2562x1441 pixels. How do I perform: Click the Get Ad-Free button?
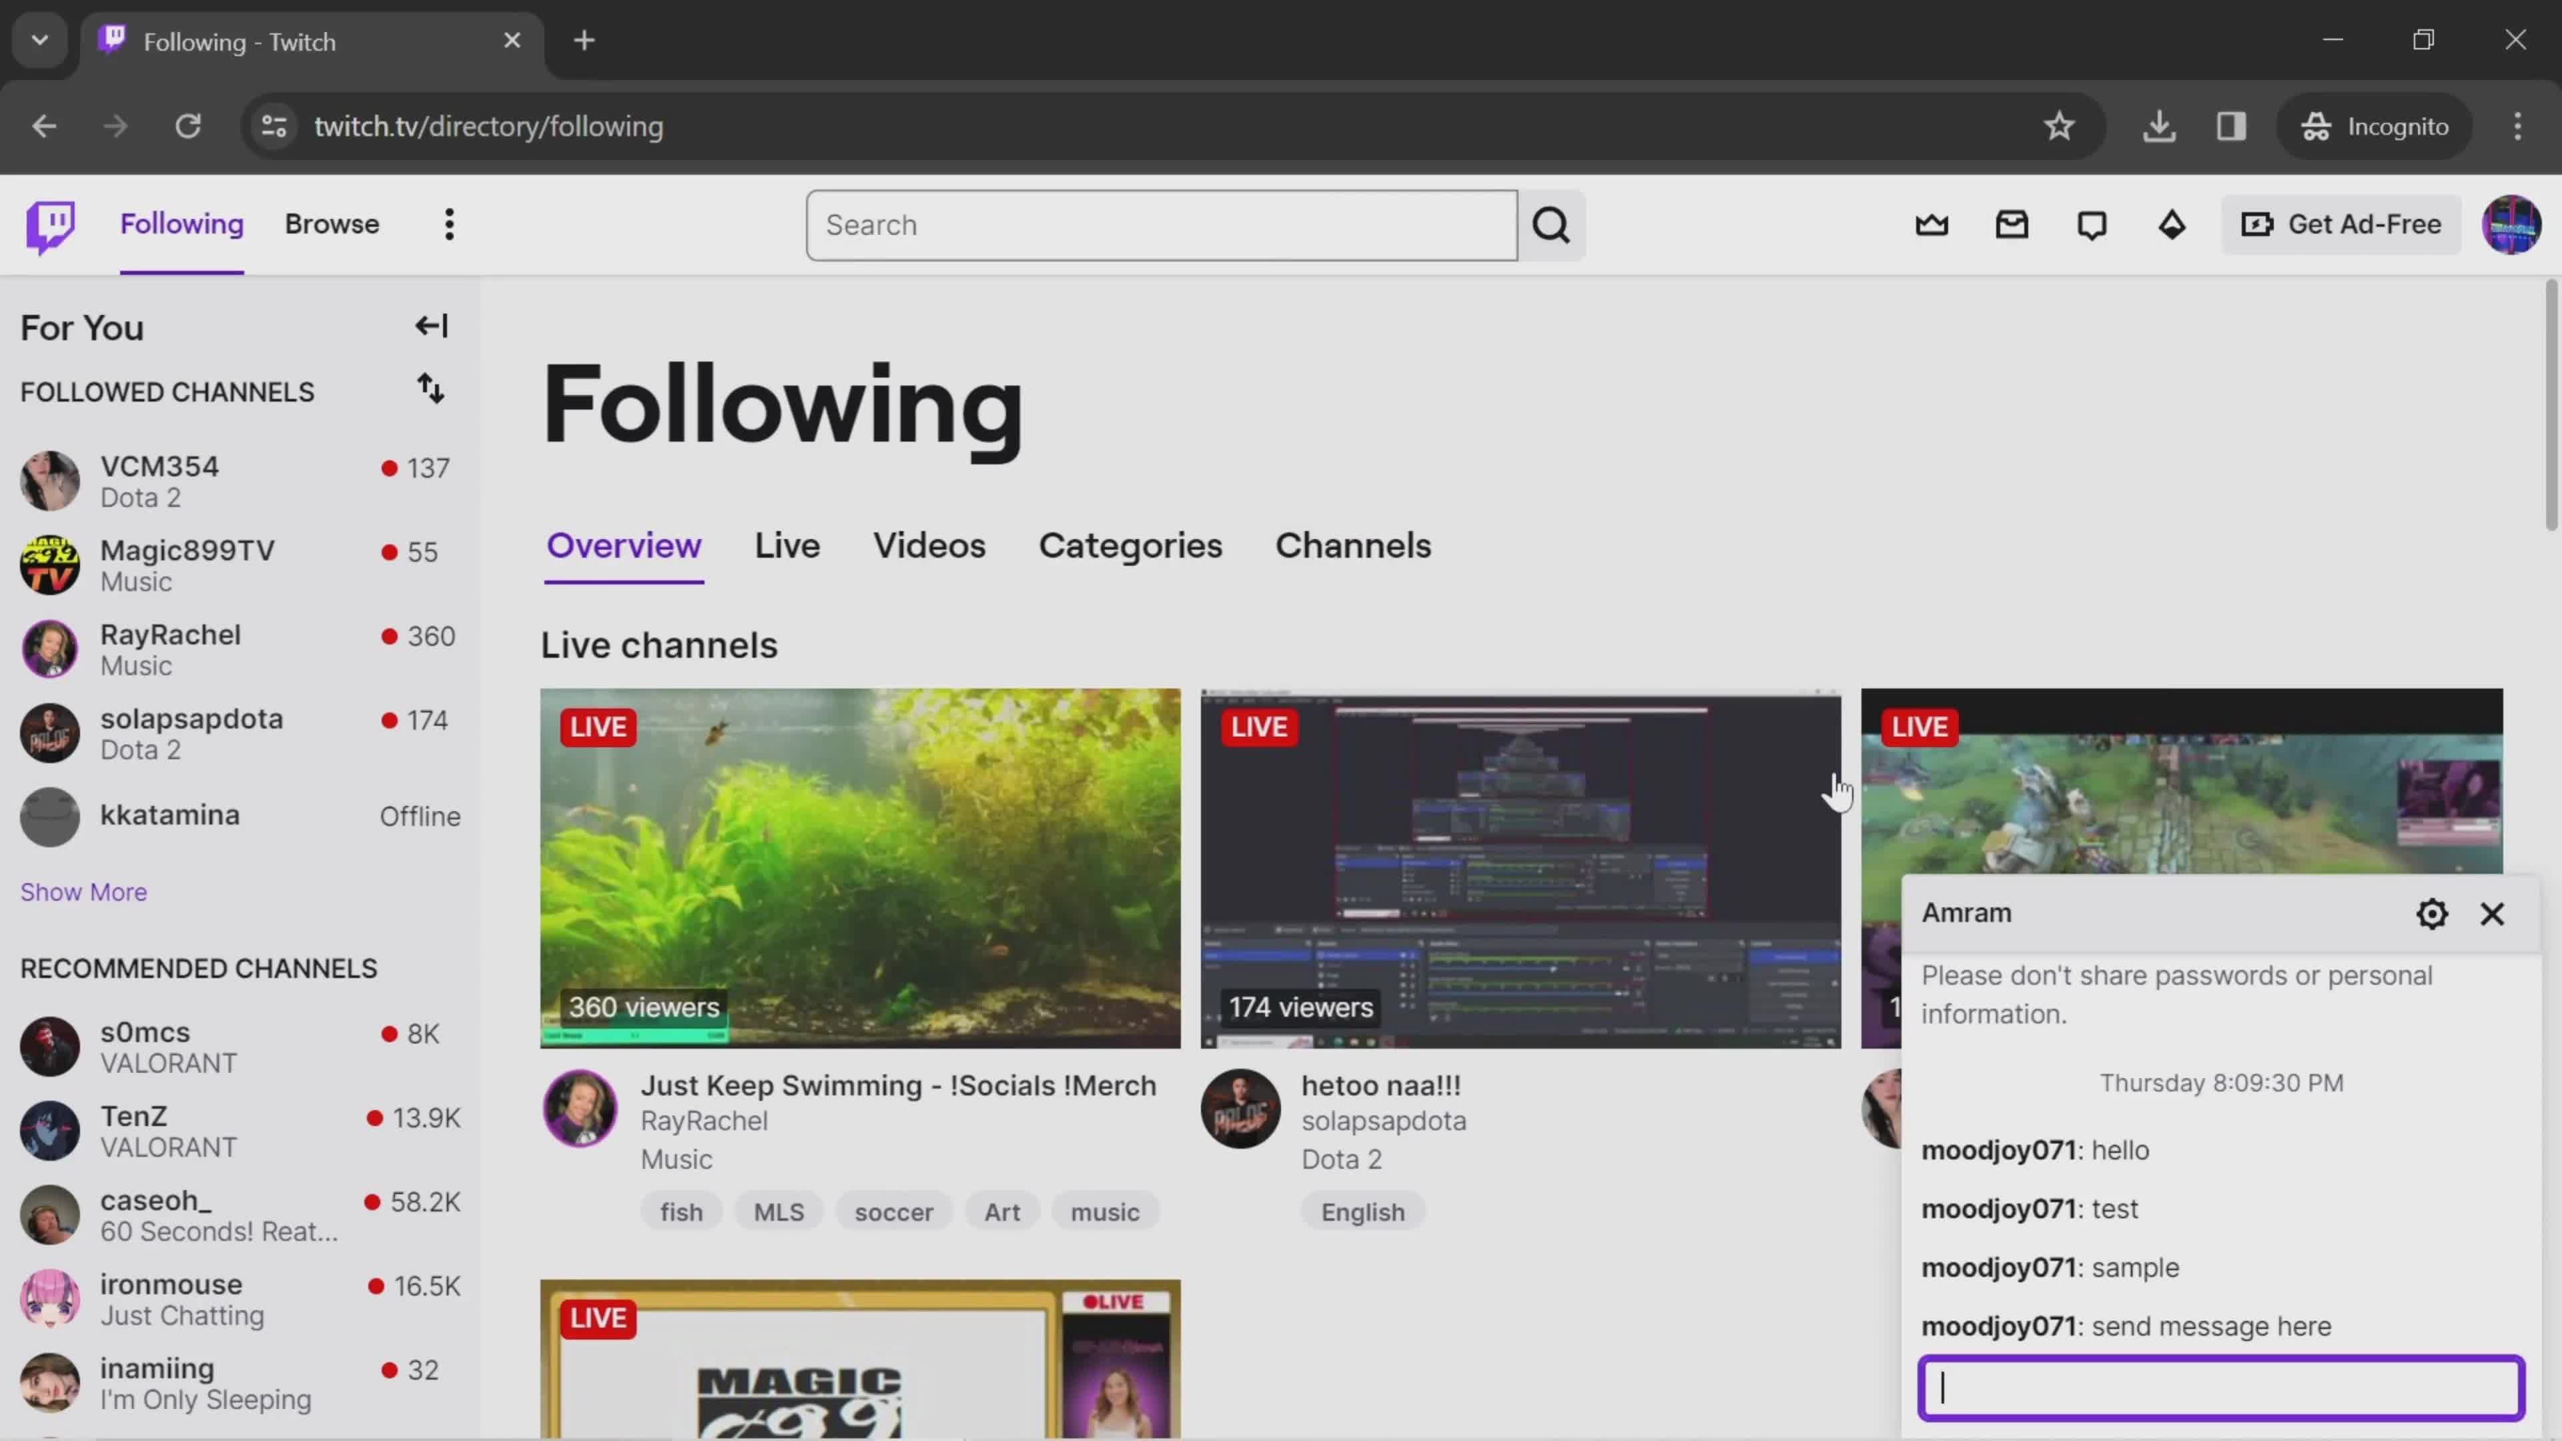pos(2342,223)
